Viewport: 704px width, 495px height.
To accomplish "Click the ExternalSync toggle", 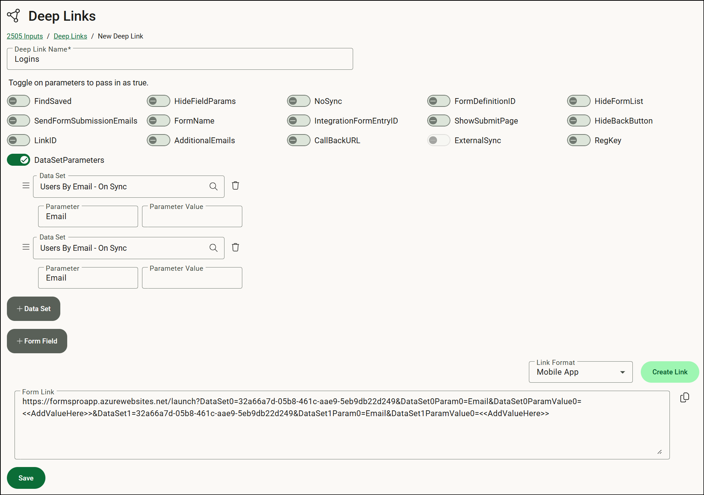I will 439,140.
